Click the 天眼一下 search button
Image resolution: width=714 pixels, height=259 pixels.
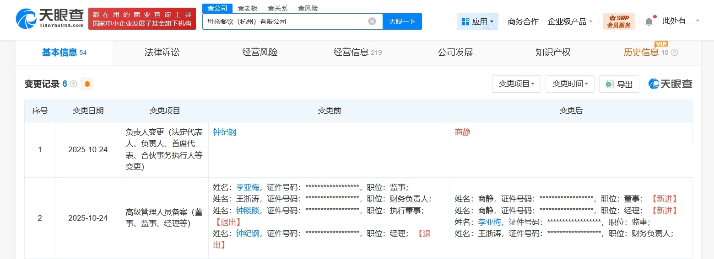(402, 21)
